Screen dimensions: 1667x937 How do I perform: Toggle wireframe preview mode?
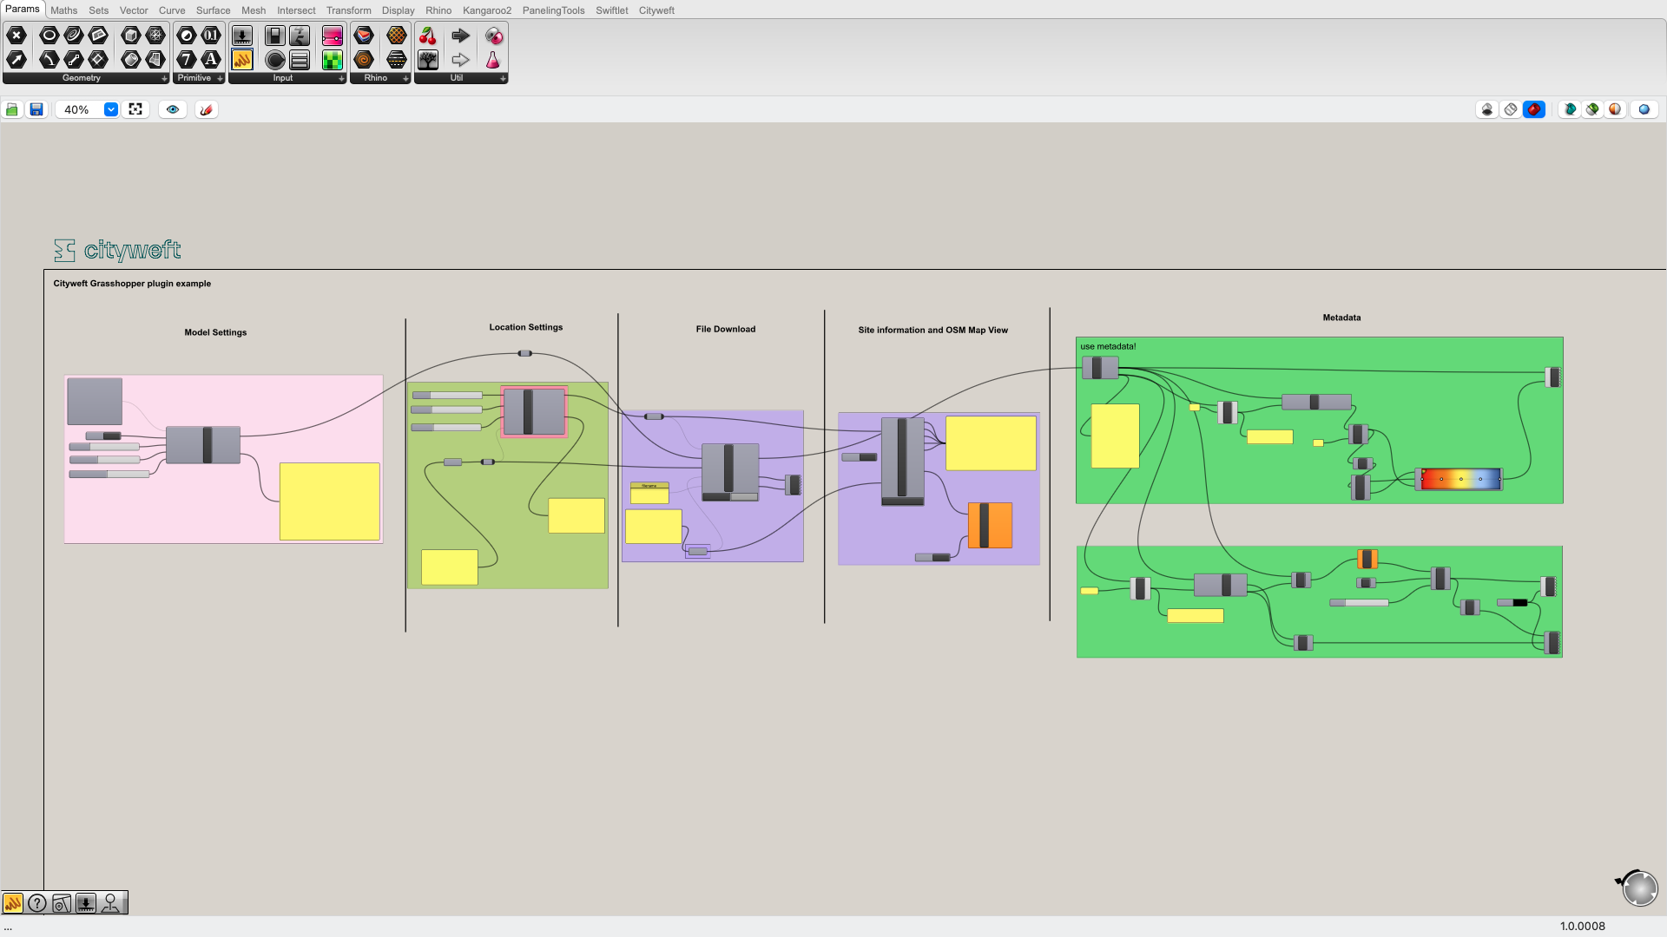(1511, 109)
